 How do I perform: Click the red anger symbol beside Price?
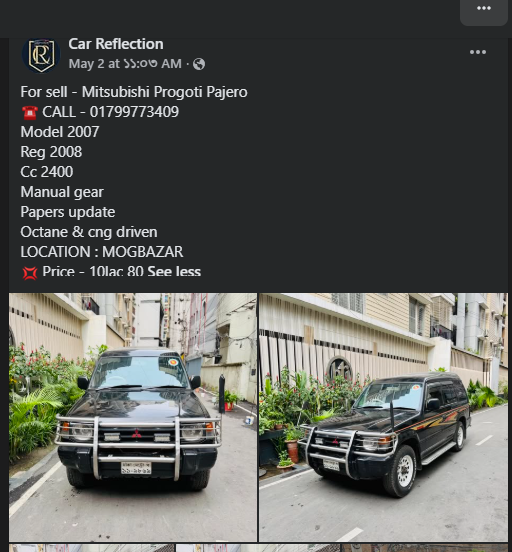pyautogui.click(x=30, y=273)
